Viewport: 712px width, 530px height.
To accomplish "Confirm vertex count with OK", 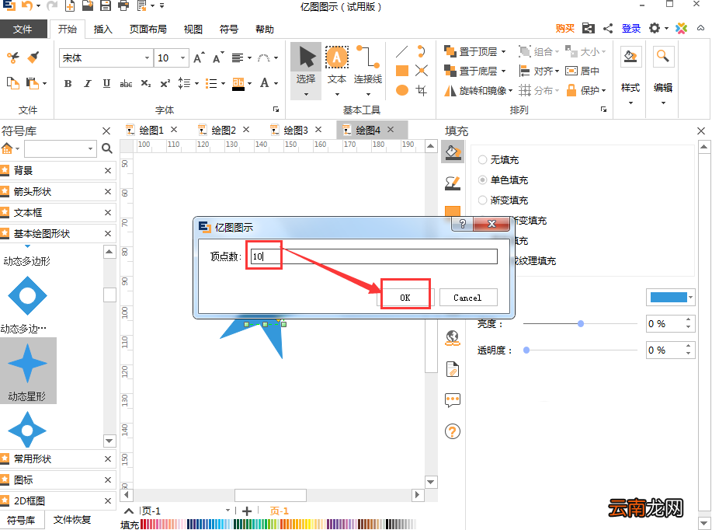I will pyautogui.click(x=405, y=298).
